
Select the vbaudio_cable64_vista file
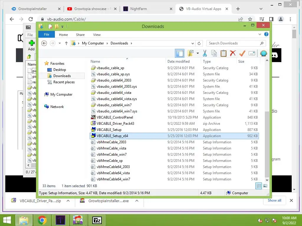[114, 93]
